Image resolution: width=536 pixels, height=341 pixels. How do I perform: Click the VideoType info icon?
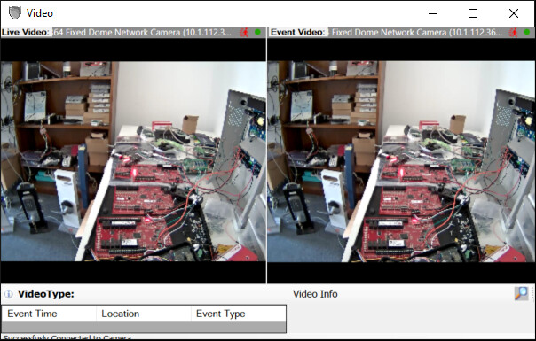coord(9,294)
